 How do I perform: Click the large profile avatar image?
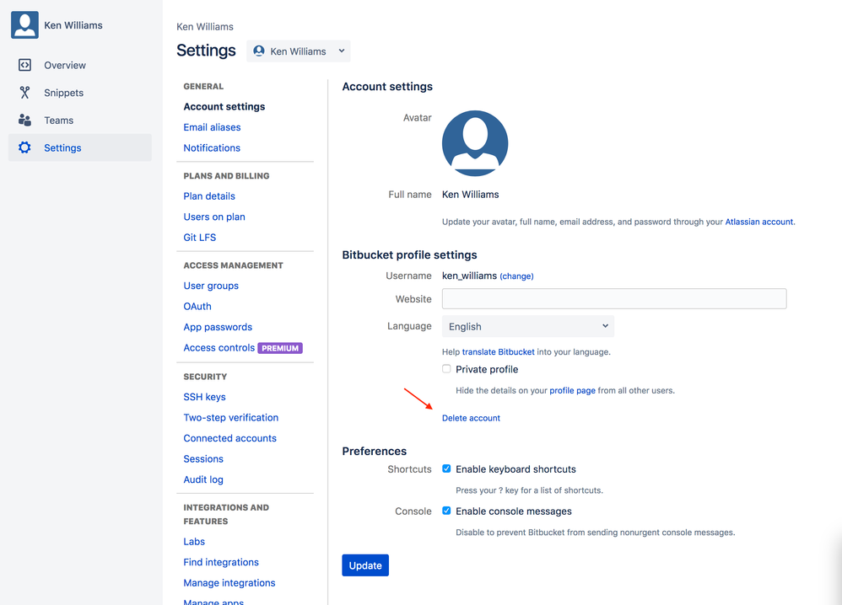pyautogui.click(x=475, y=143)
